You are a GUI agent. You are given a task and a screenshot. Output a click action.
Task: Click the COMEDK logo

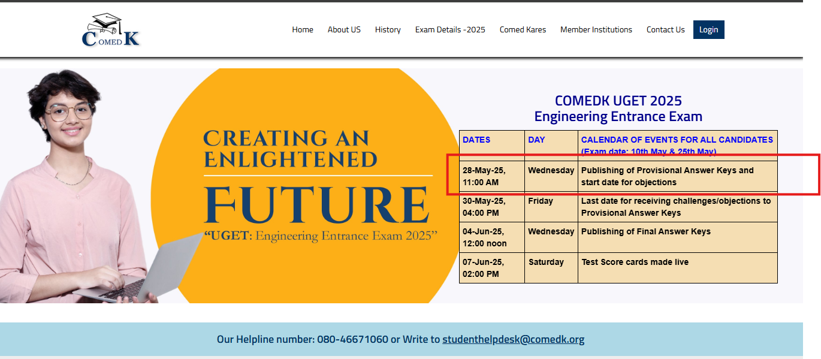pyautogui.click(x=111, y=31)
